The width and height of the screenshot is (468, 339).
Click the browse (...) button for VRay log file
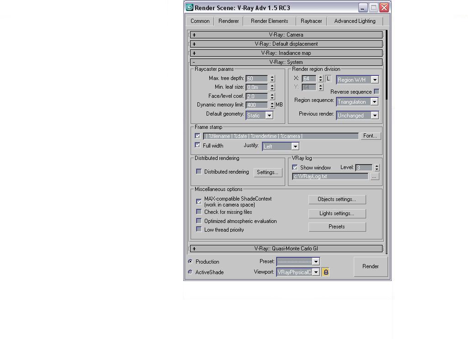374,176
